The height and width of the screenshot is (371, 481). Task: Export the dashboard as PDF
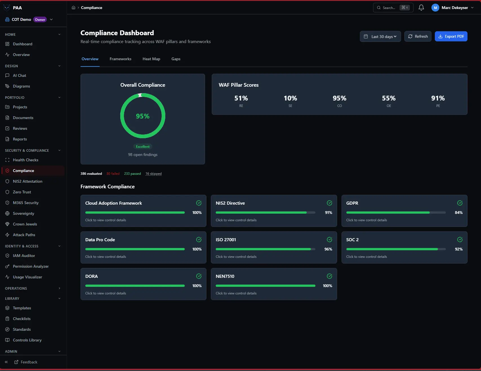[x=451, y=36]
